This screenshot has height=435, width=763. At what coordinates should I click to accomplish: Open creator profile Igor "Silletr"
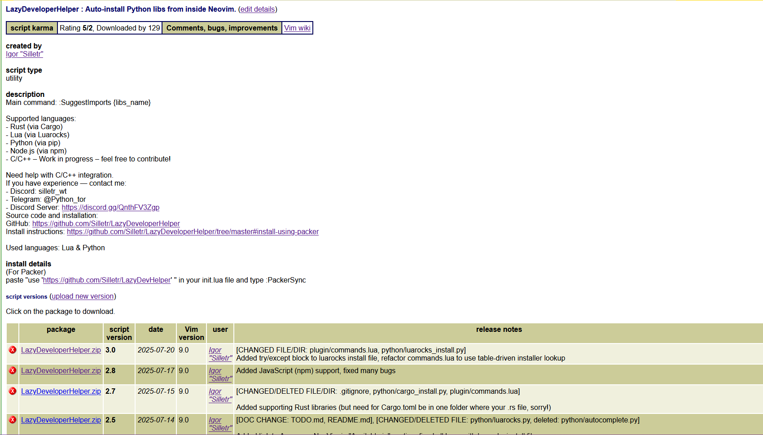click(x=25, y=54)
